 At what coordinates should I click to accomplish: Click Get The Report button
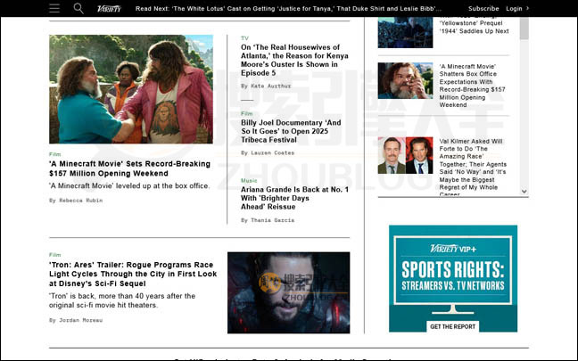(452, 327)
